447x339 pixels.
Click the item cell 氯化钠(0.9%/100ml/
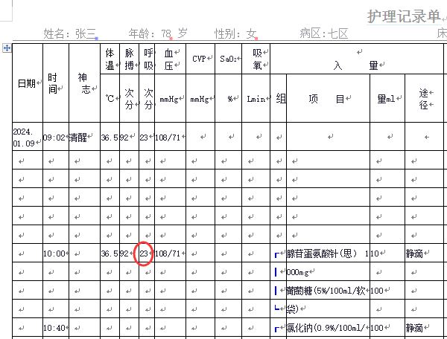point(328,328)
